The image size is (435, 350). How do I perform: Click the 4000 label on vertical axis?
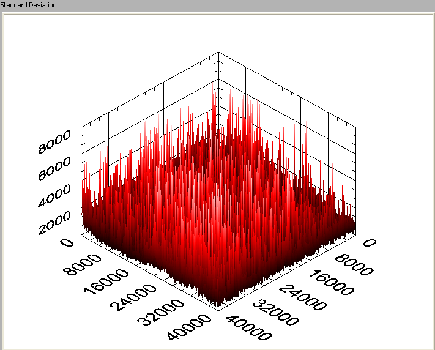click(54, 195)
